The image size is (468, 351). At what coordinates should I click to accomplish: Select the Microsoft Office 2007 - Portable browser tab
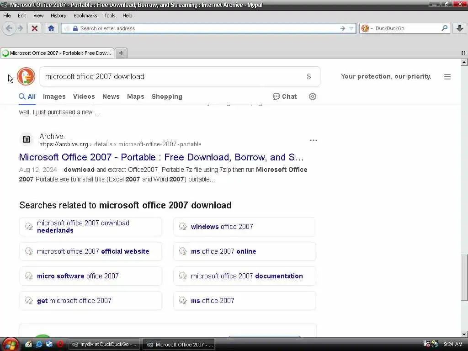point(57,53)
